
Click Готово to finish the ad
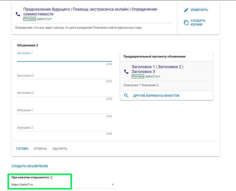22,149
